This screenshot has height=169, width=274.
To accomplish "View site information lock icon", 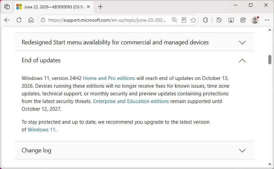I will coord(43,20).
